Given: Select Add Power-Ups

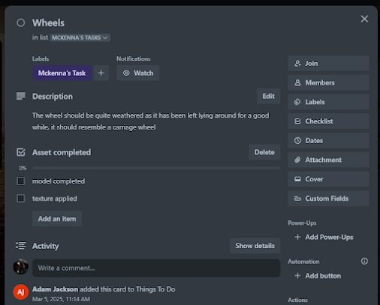Looking at the screenshot, I should 324,237.
